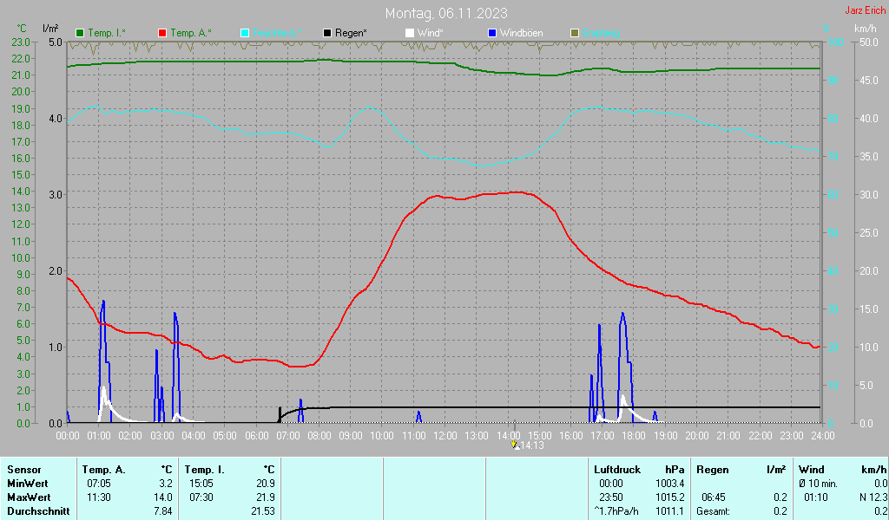The image size is (889, 520).
Task: Click the blue Windböen legend swatch
Action: [492, 33]
